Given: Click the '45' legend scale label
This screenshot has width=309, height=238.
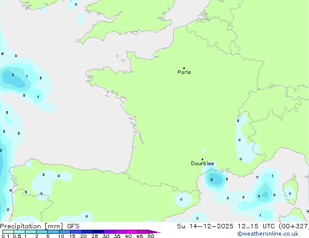Looking at the screenshot, I should (x=139, y=236).
